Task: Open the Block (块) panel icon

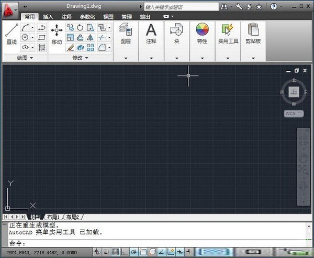Action: [176, 30]
